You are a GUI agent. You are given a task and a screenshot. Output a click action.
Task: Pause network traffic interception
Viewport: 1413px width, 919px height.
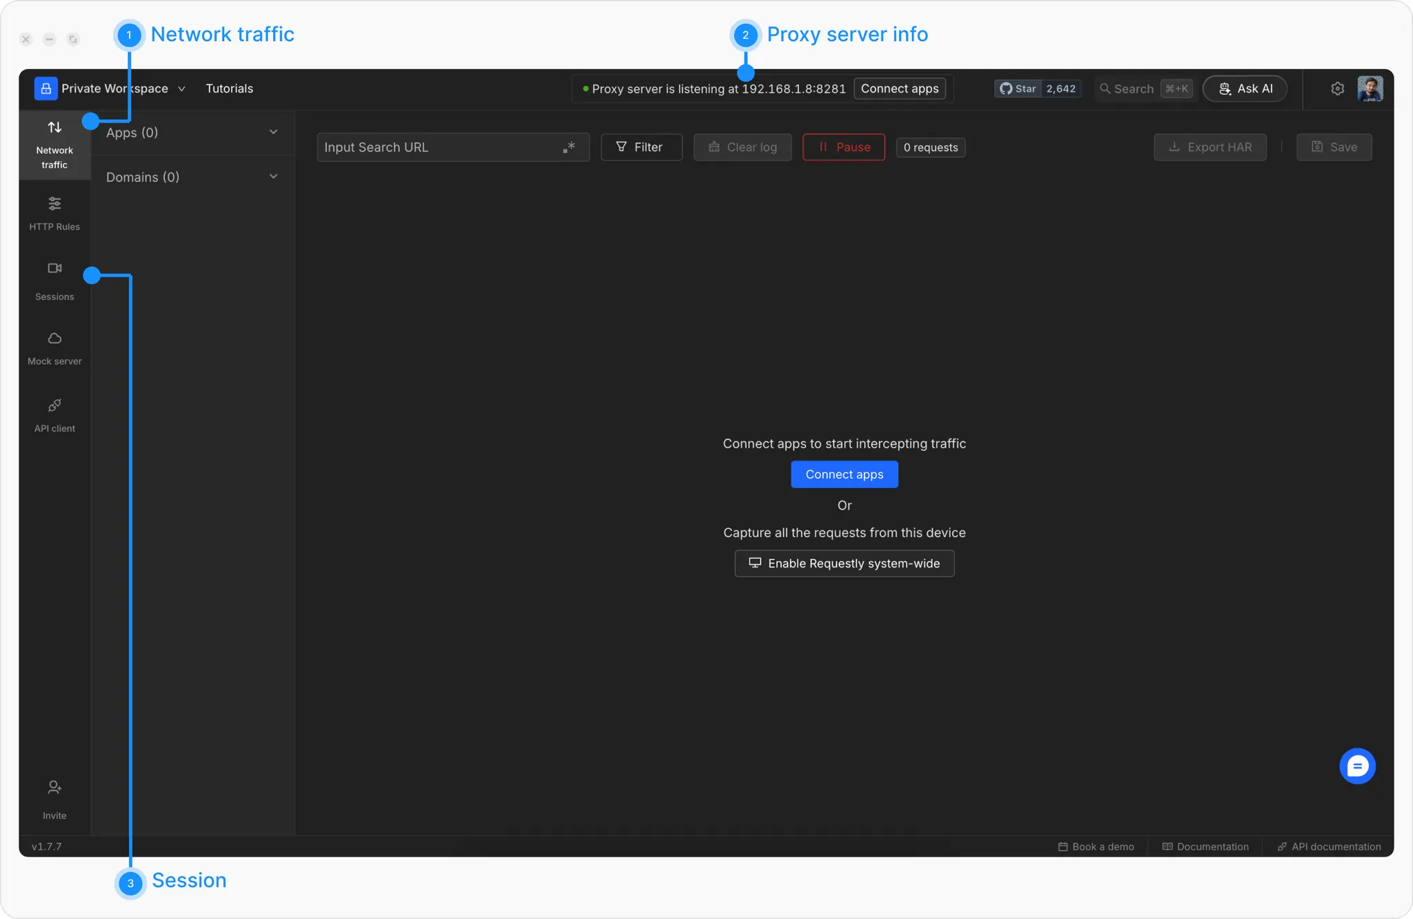click(x=843, y=148)
